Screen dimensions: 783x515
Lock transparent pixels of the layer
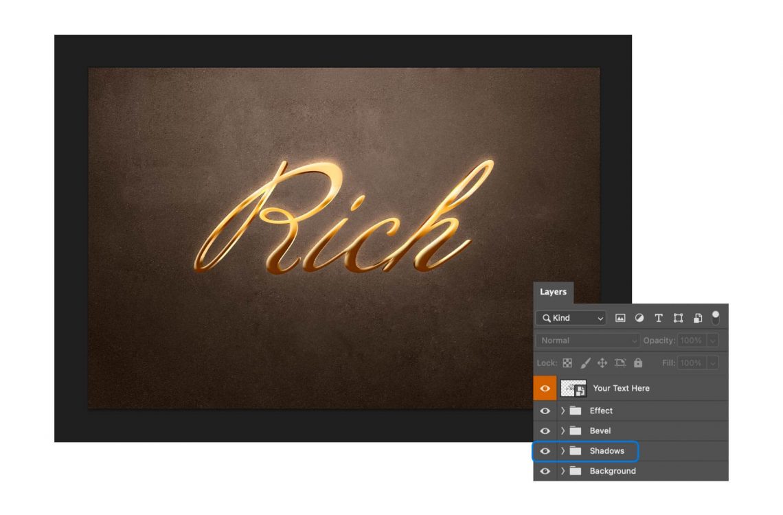pyautogui.click(x=569, y=363)
